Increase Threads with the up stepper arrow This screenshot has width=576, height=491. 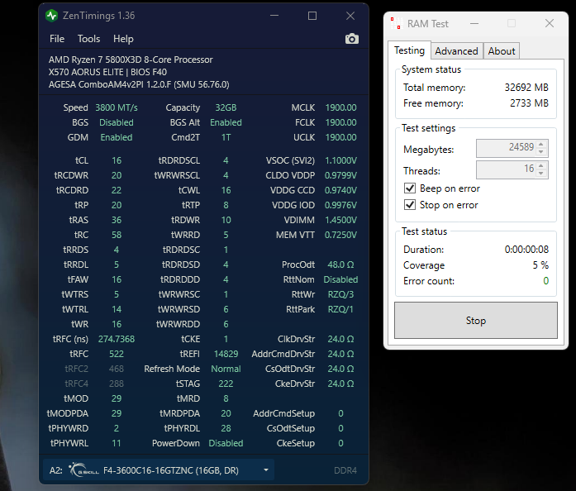click(540, 166)
